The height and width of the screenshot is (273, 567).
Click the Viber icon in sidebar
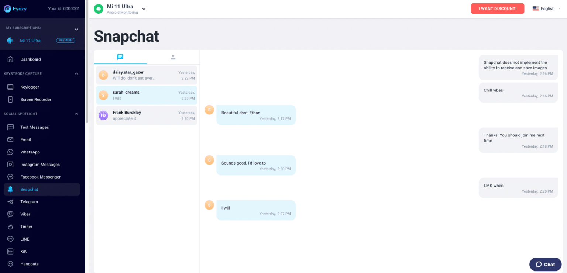click(x=10, y=214)
